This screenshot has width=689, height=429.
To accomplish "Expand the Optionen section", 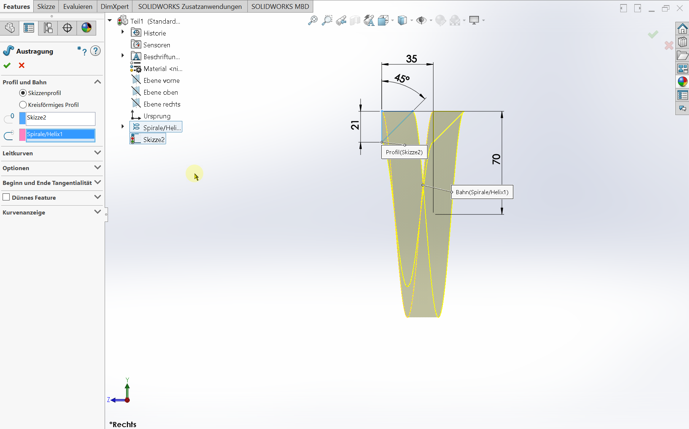I will (x=98, y=168).
